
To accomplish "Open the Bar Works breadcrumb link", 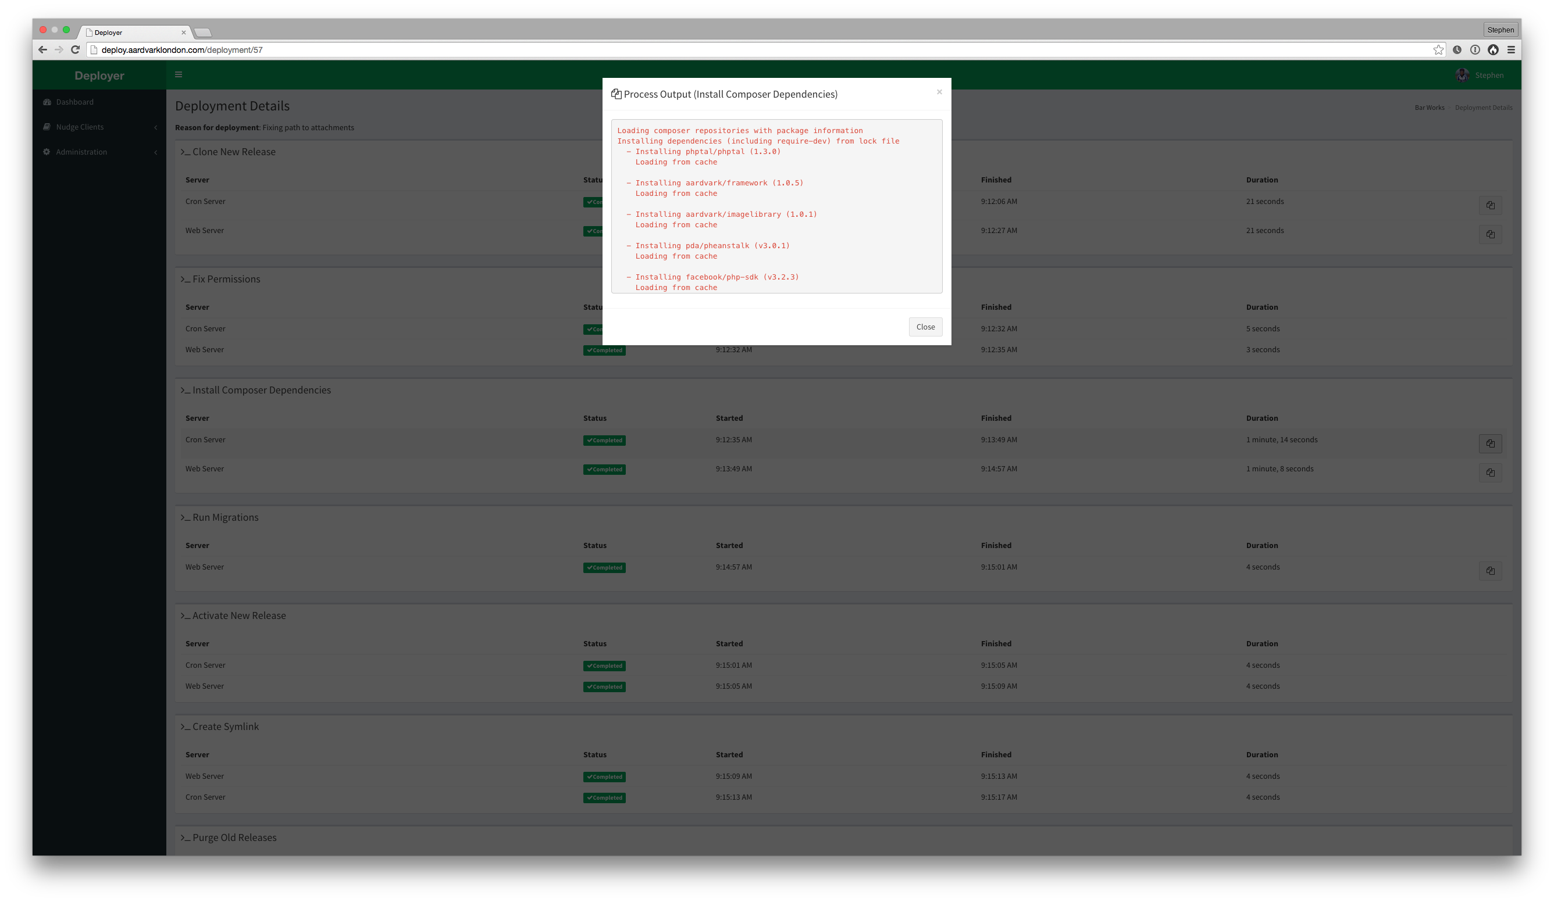I will tap(1429, 108).
